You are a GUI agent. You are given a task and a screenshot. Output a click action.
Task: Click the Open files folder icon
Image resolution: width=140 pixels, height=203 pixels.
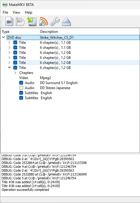(20, 21)
